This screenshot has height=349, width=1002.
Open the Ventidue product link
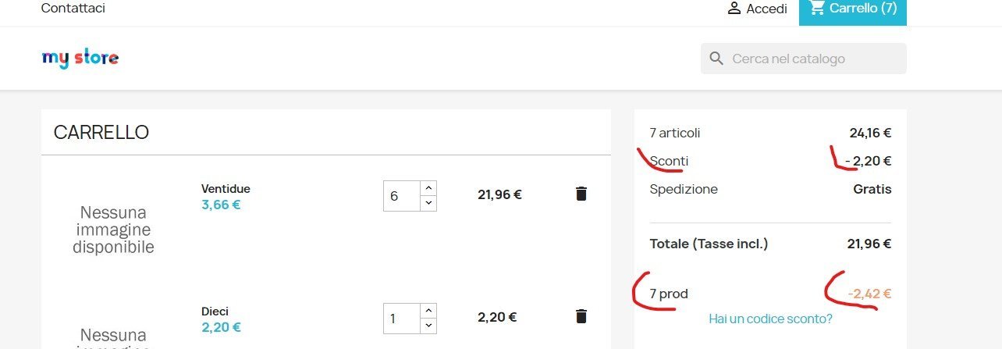226,189
